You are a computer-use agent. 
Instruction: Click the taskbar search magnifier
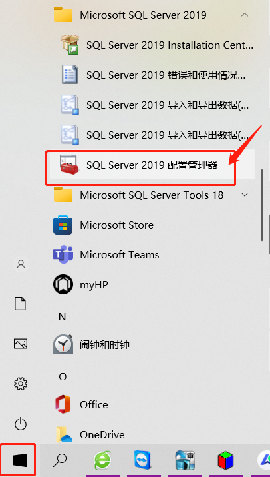(60, 460)
